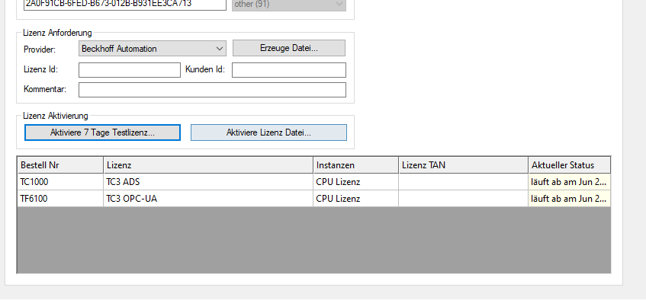The width and height of the screenshot is (646, 300).
Task: Open the Provider dropdown showing Beckhoff Automation
Action: click(x=152, y=48)
